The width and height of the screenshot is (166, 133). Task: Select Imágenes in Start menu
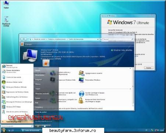[39, 79]
